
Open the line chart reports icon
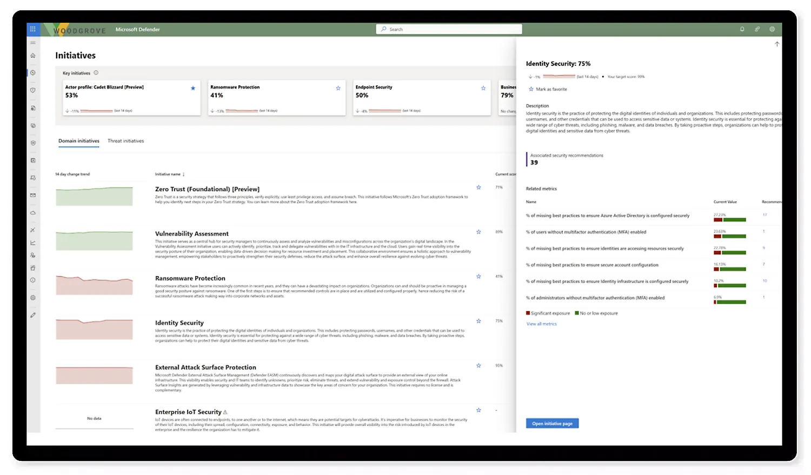coord(33,243)
